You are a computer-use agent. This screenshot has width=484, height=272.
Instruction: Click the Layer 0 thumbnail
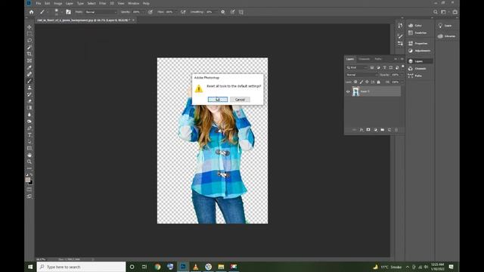coord(356,91)
